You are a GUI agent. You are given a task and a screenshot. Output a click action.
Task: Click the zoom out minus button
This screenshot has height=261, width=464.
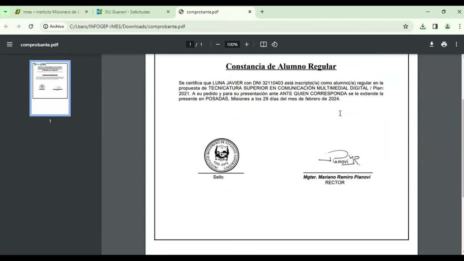click(218, 44)
